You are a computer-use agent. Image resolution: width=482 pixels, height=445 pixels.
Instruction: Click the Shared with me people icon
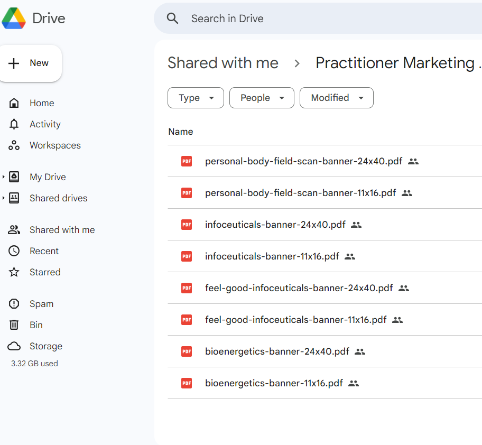pos(14,230)
